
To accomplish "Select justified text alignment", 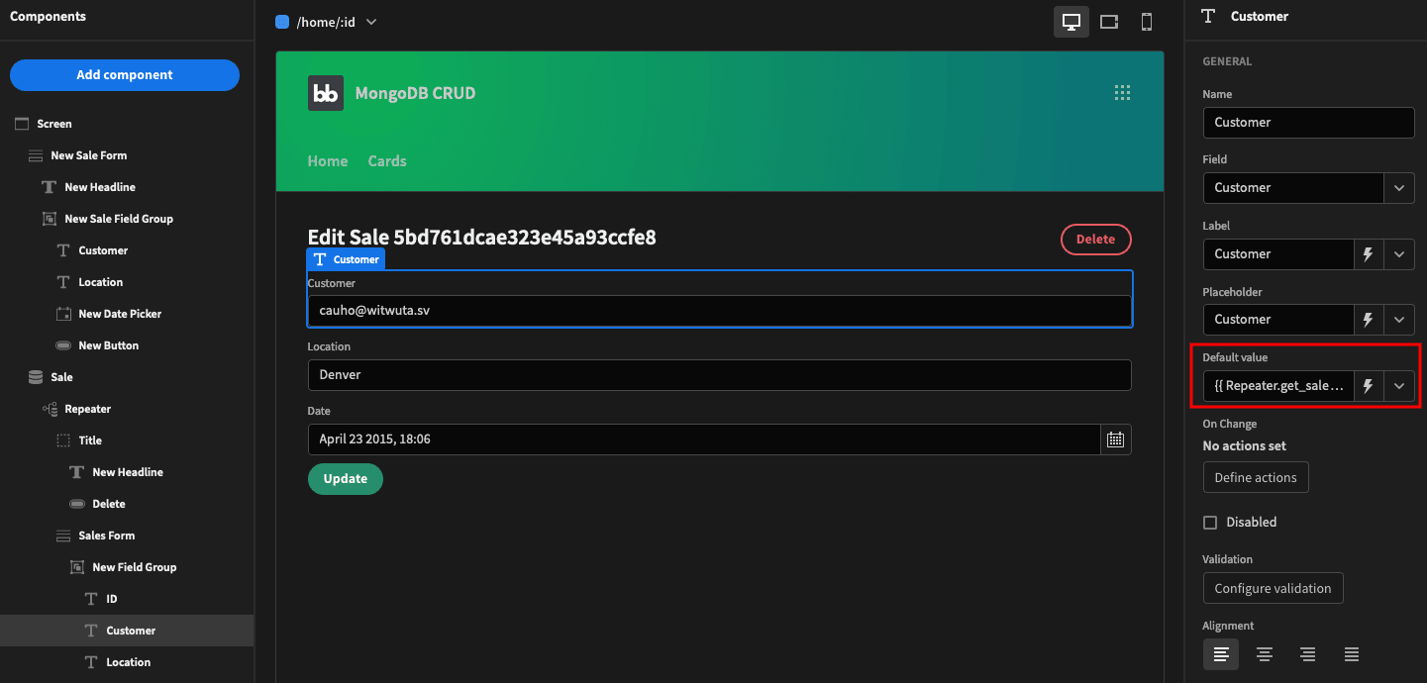I will [1352, 654].
